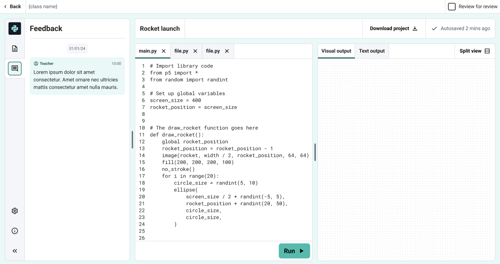Screen dimensions: 500x264
Task: Select the Visual output tab
Action: [336, 51]
